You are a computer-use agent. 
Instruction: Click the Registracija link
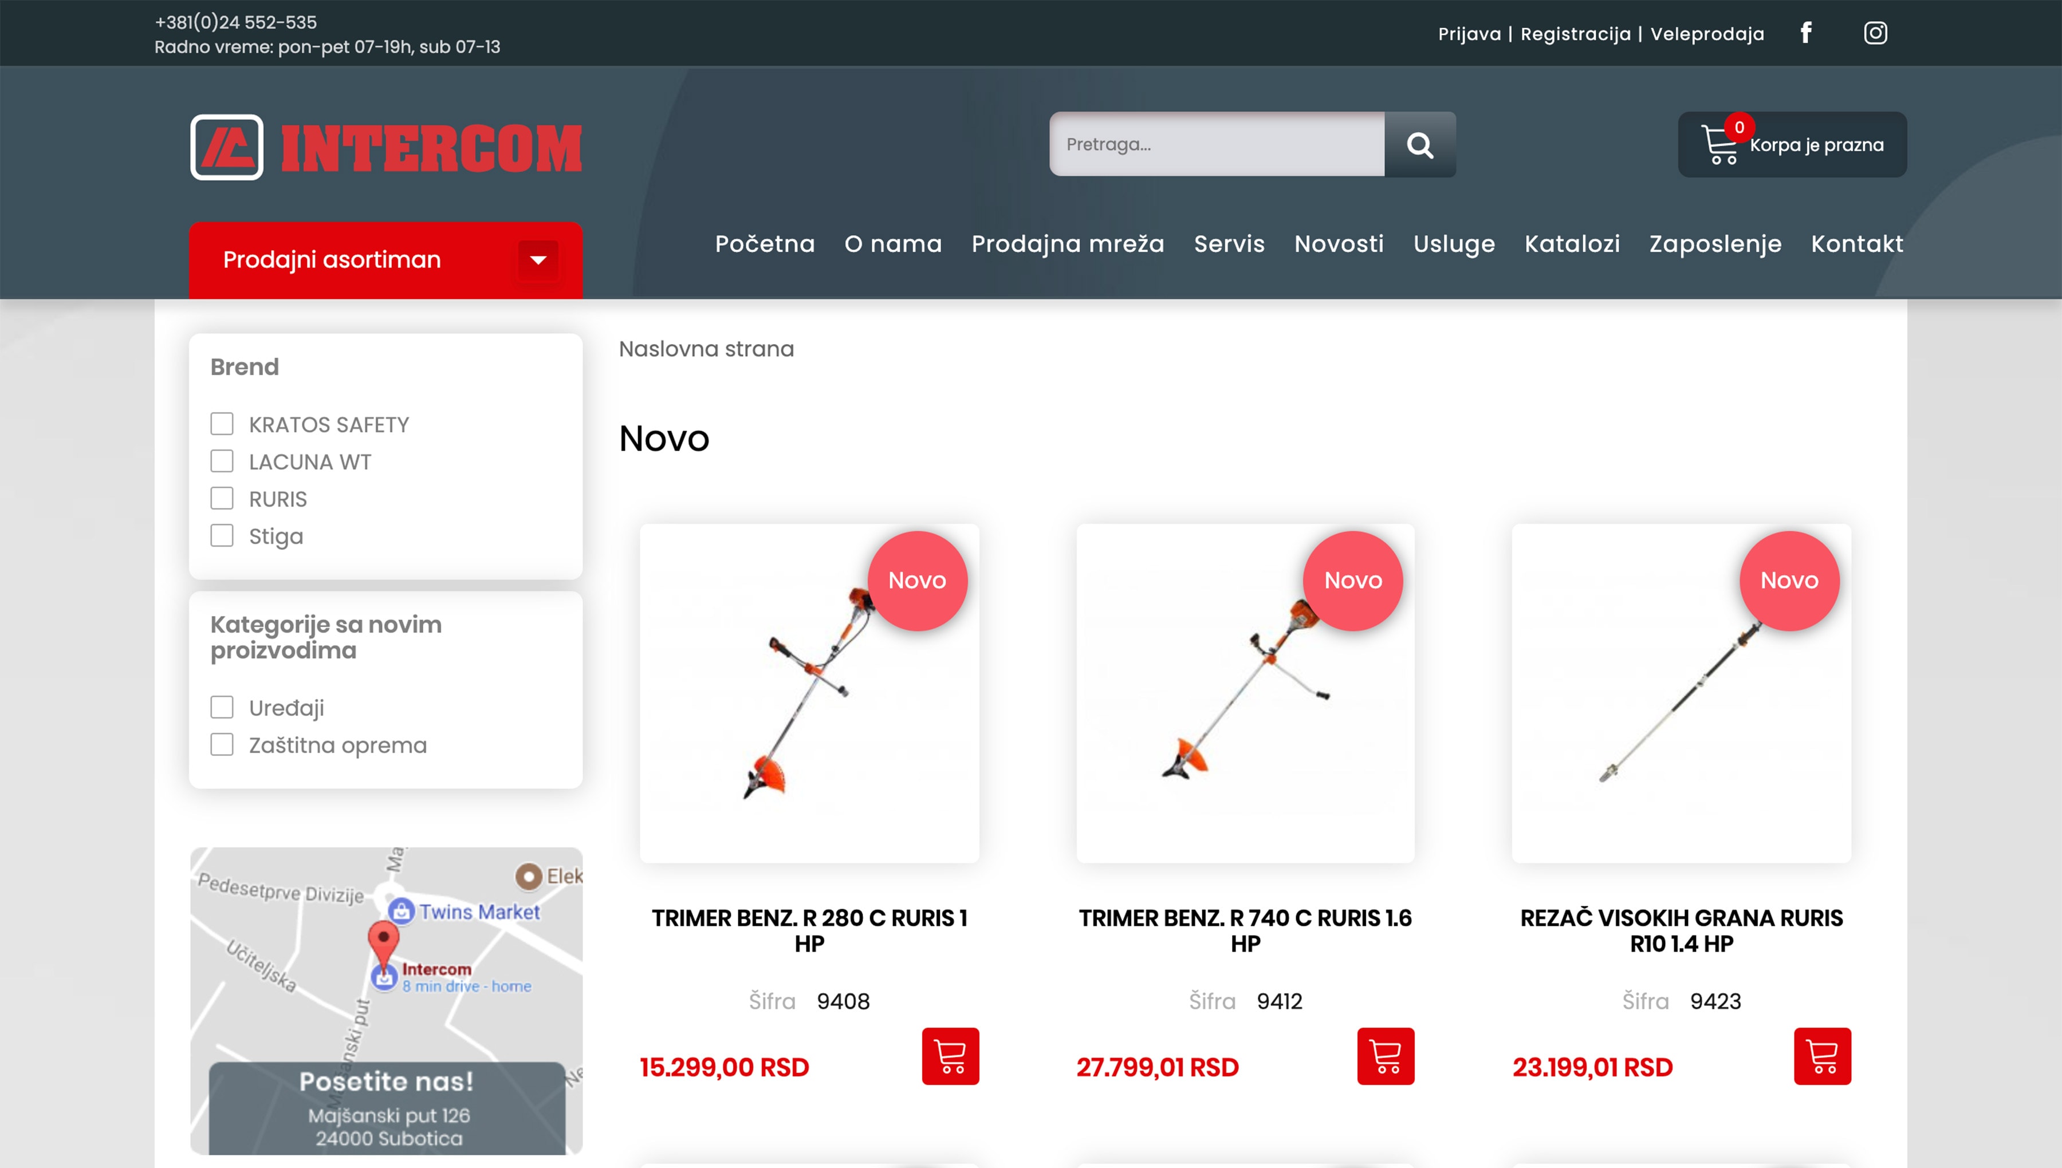[x=1576, y=34]
